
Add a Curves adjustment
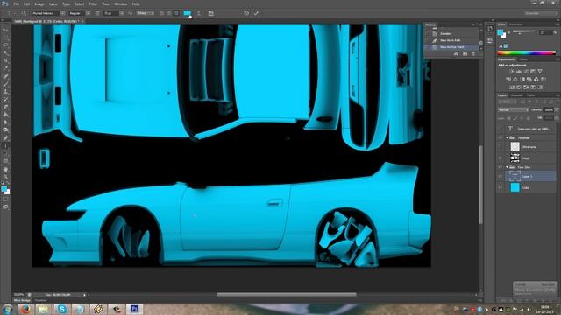click(526, 72)
